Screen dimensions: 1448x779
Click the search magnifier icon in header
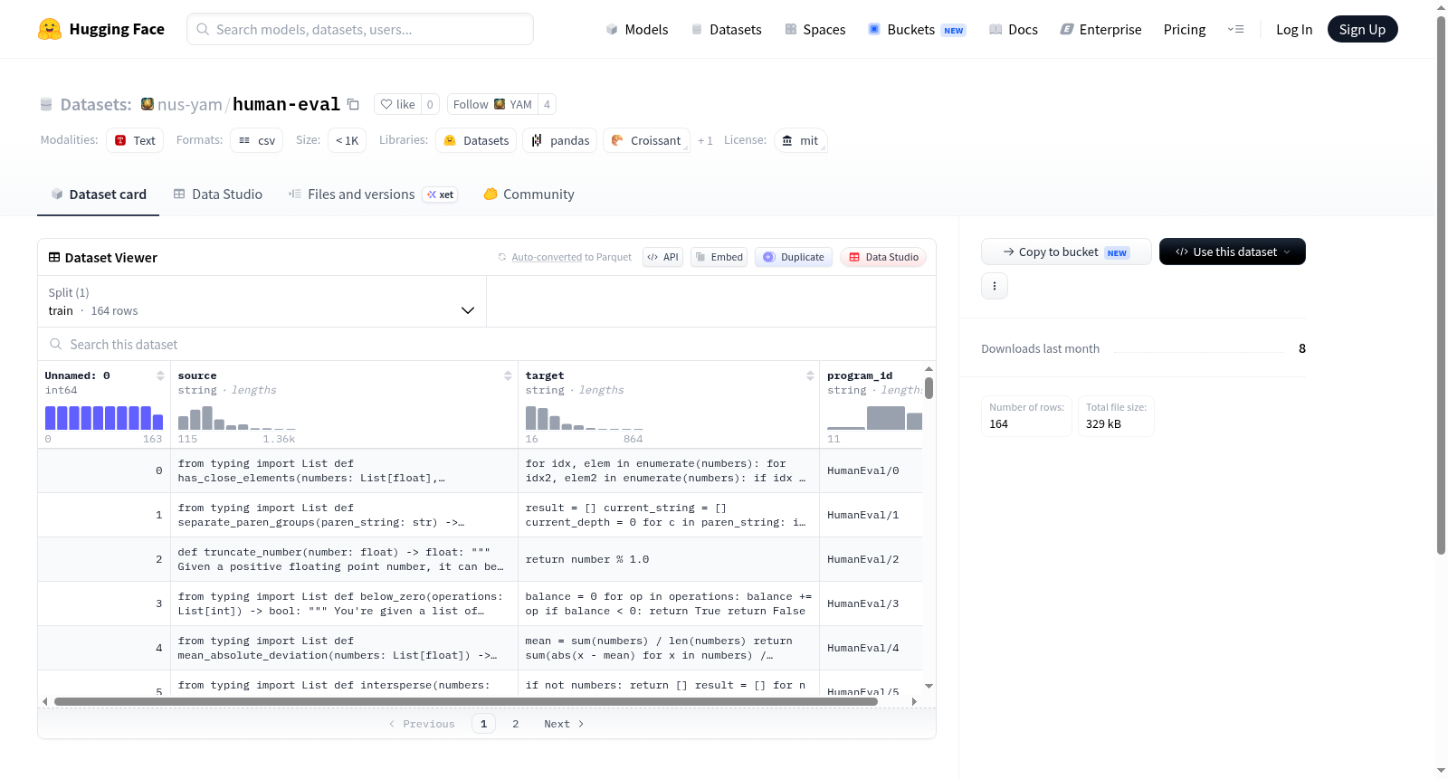[x=203, y=29]
